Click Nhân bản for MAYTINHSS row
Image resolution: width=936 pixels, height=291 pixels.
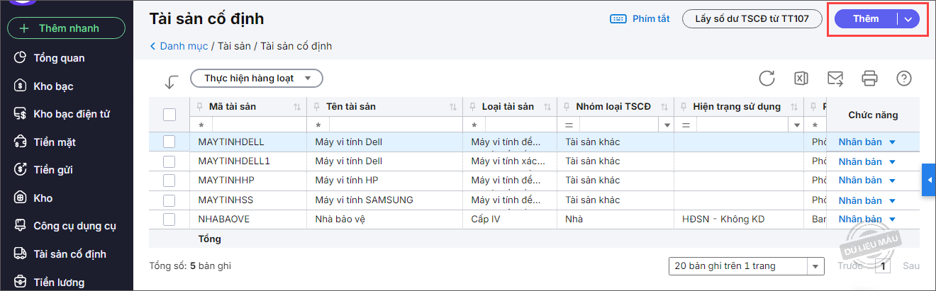pos(860,200)
